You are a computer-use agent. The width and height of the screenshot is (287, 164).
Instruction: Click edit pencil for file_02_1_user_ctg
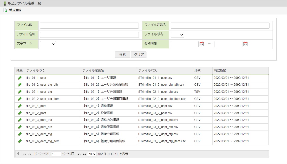[x=20, y=92]
